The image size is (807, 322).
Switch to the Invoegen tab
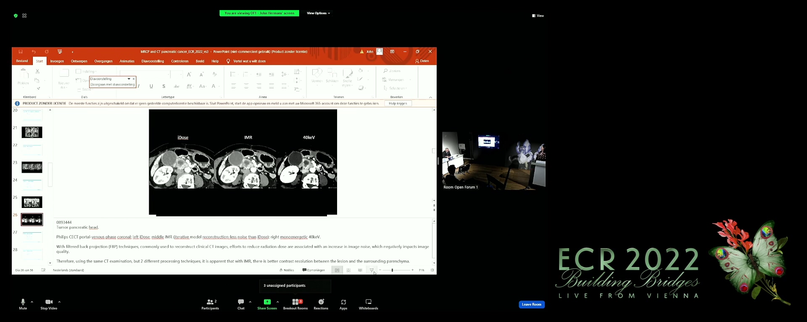[57, 61]
